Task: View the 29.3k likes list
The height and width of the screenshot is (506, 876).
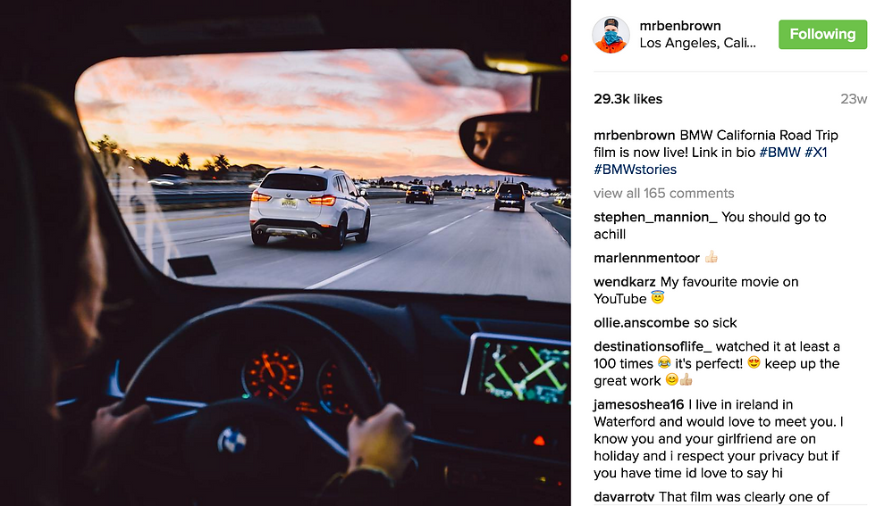Action: (628, 99)
